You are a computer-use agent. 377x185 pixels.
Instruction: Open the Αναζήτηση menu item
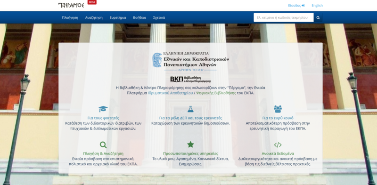(x=94, y=17)
